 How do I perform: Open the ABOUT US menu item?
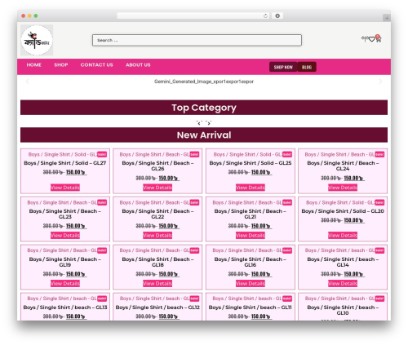pyautogui.click(x=138, y=65)
